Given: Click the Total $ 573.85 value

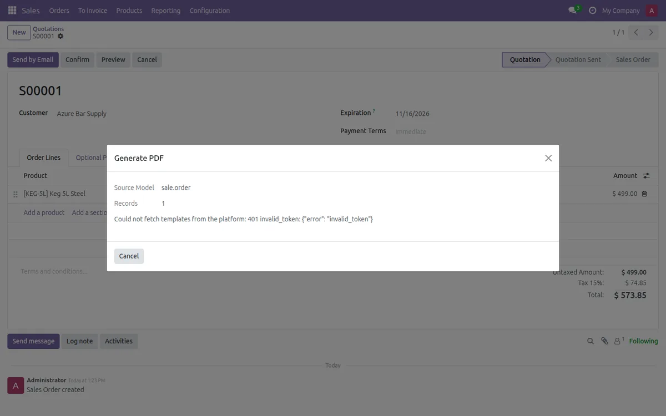Looking at the screenshot, I should pos(630,295).
